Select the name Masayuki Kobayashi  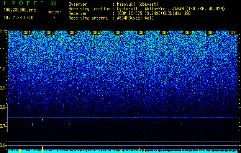pos(138,4)
